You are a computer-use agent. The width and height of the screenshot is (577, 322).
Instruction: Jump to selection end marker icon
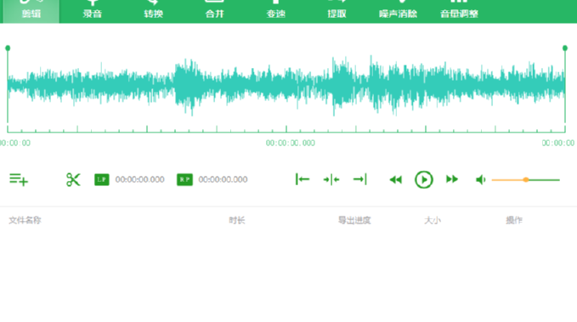coord(360,179)
